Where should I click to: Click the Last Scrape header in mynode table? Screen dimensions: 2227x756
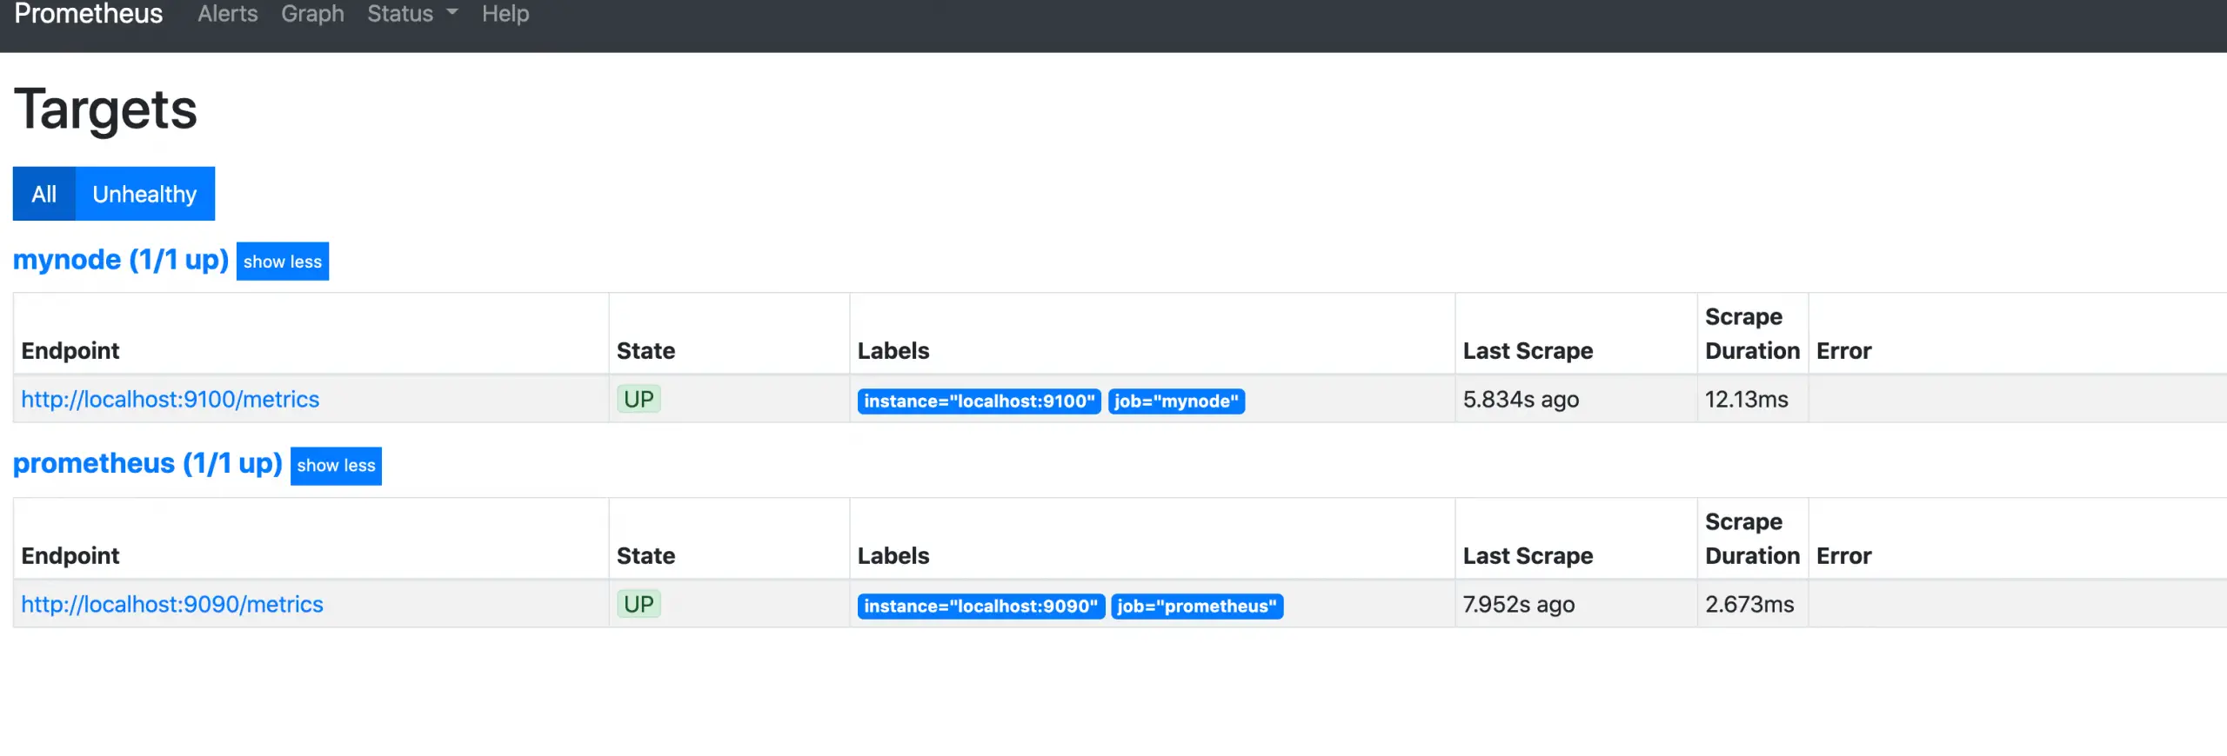click(1528, 351)
